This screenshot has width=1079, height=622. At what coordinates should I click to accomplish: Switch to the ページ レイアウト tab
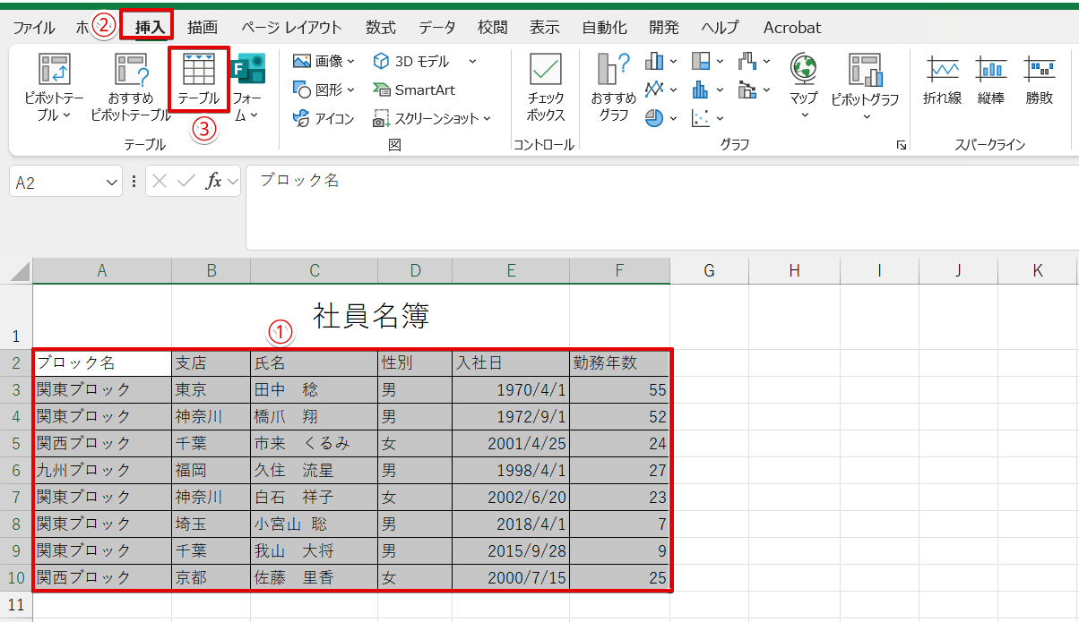291,28
